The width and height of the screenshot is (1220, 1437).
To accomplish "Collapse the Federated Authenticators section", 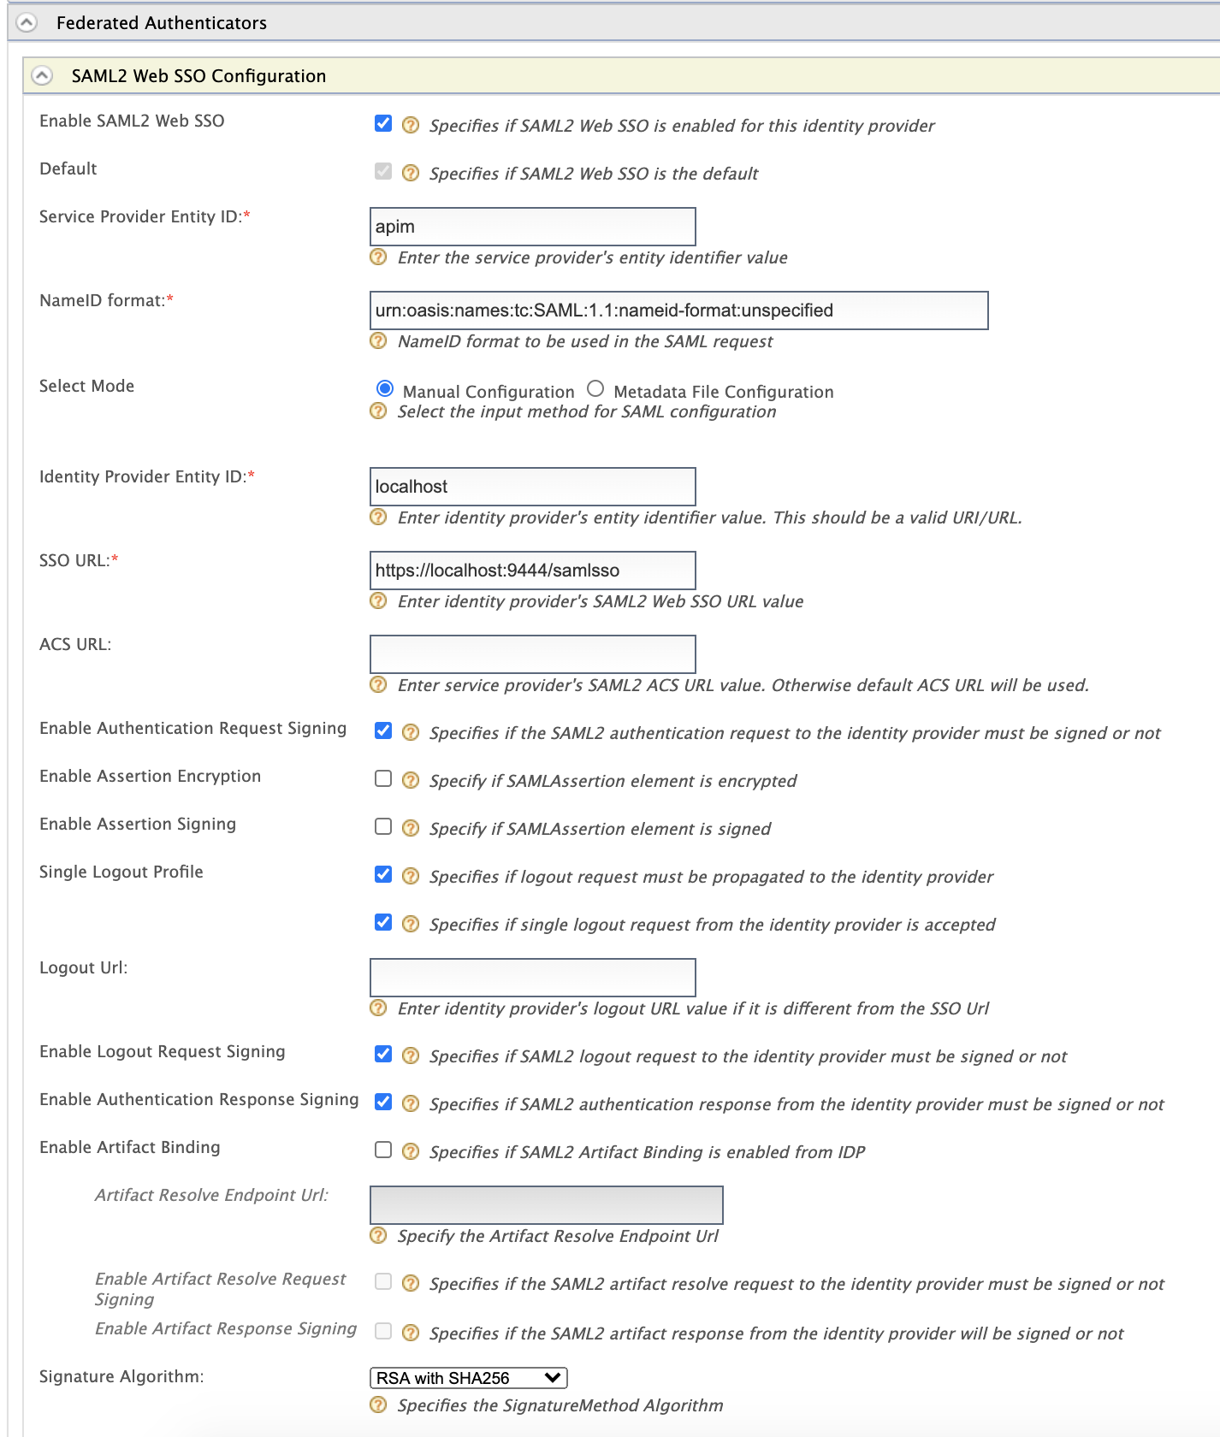I will point(28,22).
